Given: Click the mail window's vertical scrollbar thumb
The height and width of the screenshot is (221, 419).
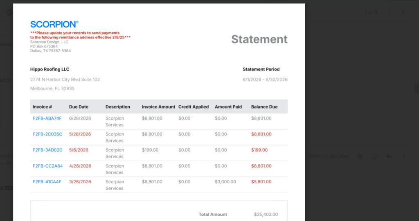Looking at the screenshot, I should (416, 88).
